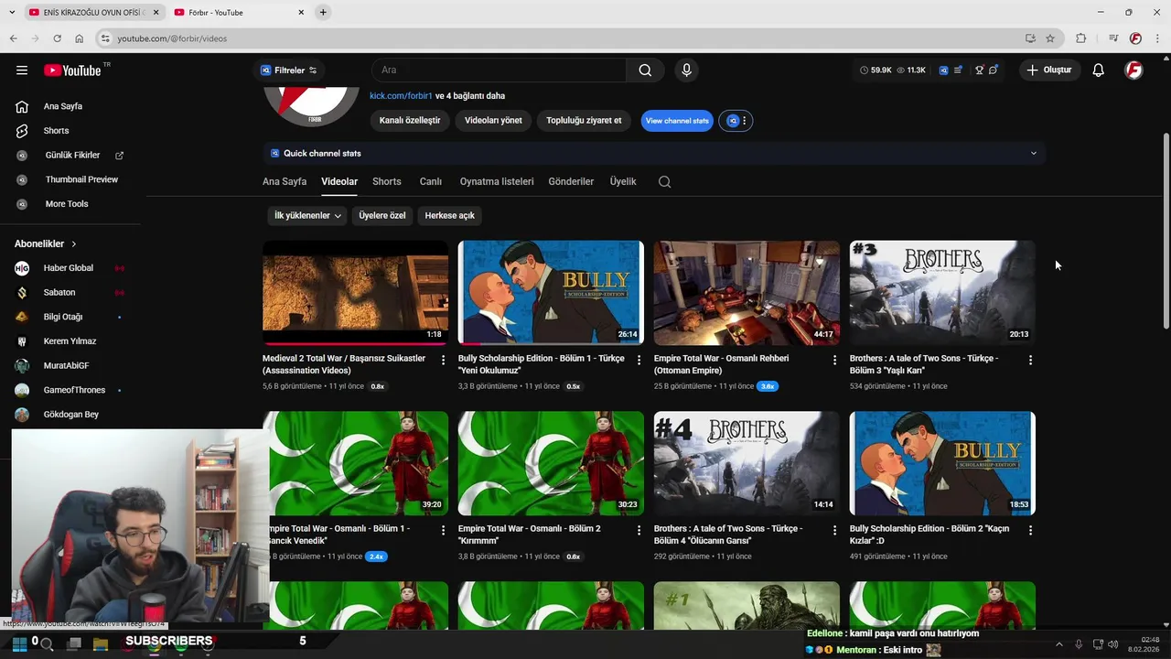Image resolution: width=1171 pixels, height=659 pixels.
Task: Expand the Quick channel stats panel
Action: coord(1034,154)
